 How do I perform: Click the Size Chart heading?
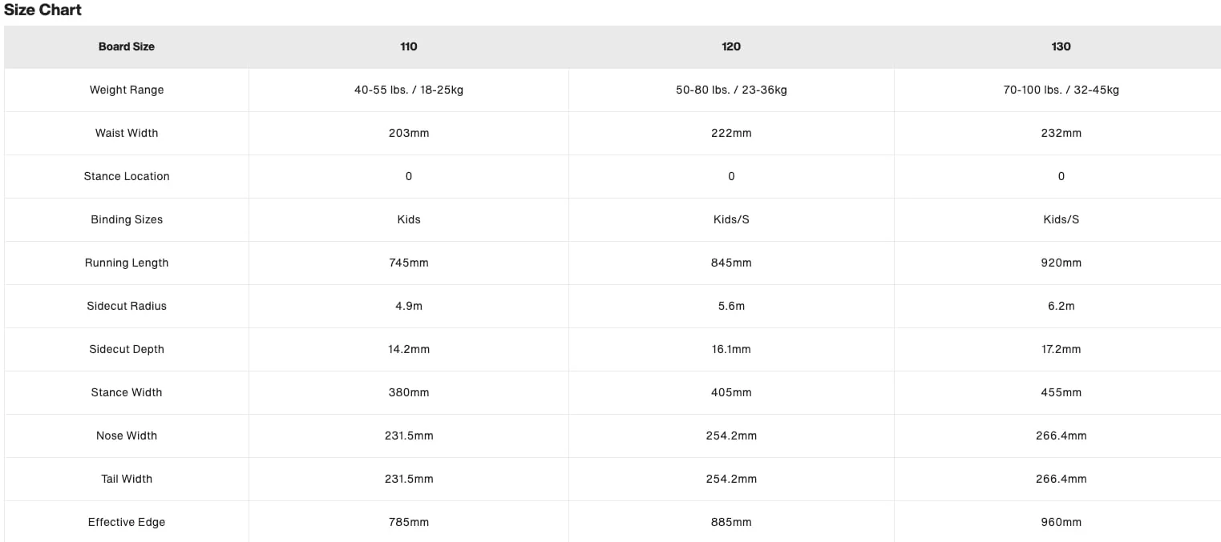pos(42,10)
